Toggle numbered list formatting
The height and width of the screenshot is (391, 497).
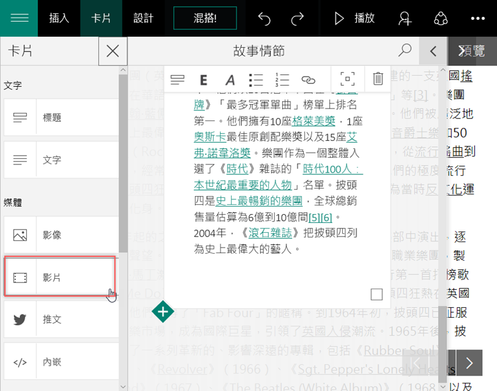(x=282, y=79)
